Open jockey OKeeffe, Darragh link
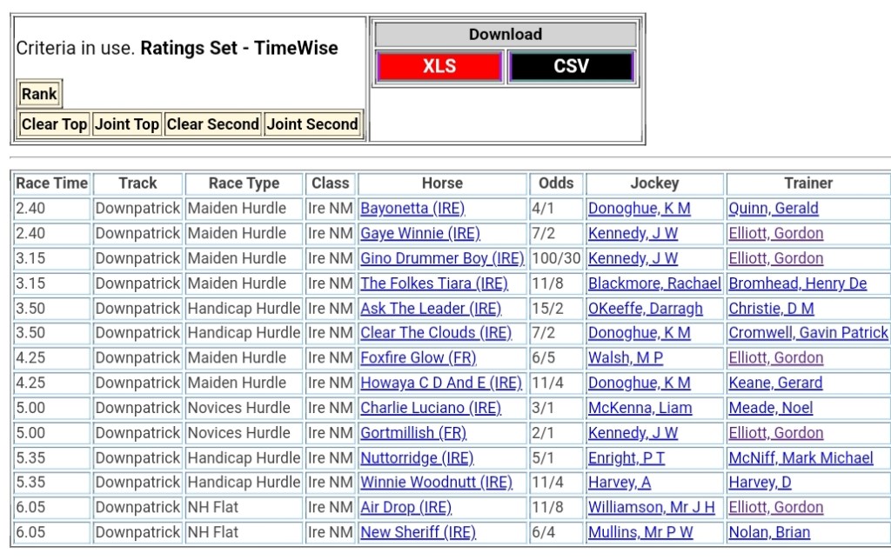891x560 pixels. tap(645, 309)
